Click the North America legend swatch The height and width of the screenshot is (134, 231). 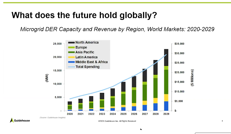[x=71, y=42]
